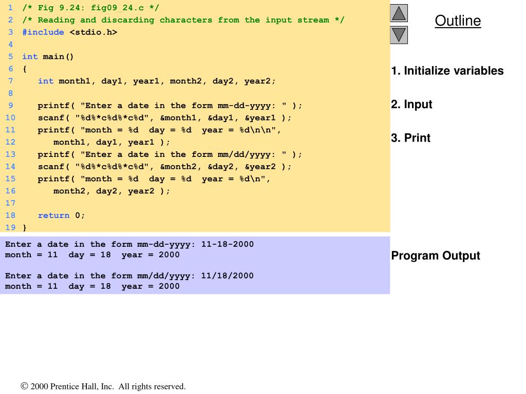Click the scanf line with &month1
This screenshot has width=526, height=394.
pyautogui.click(x=164, y=117)
